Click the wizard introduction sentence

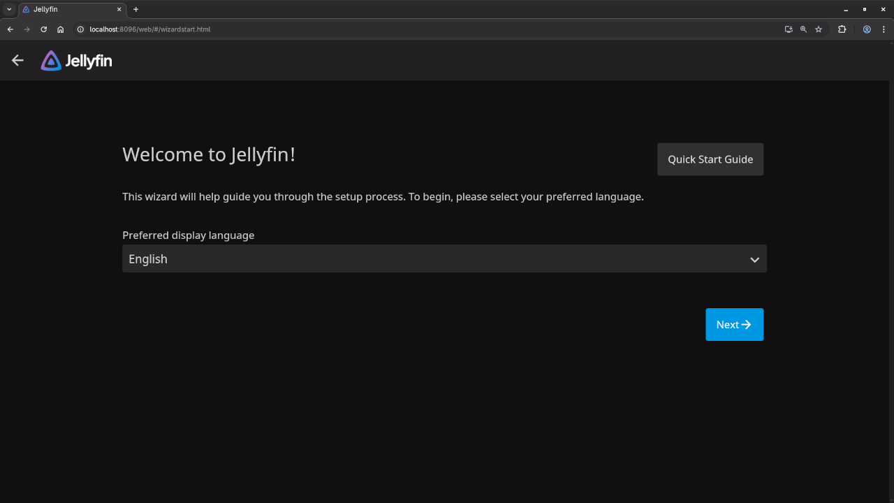coord(383,197)
